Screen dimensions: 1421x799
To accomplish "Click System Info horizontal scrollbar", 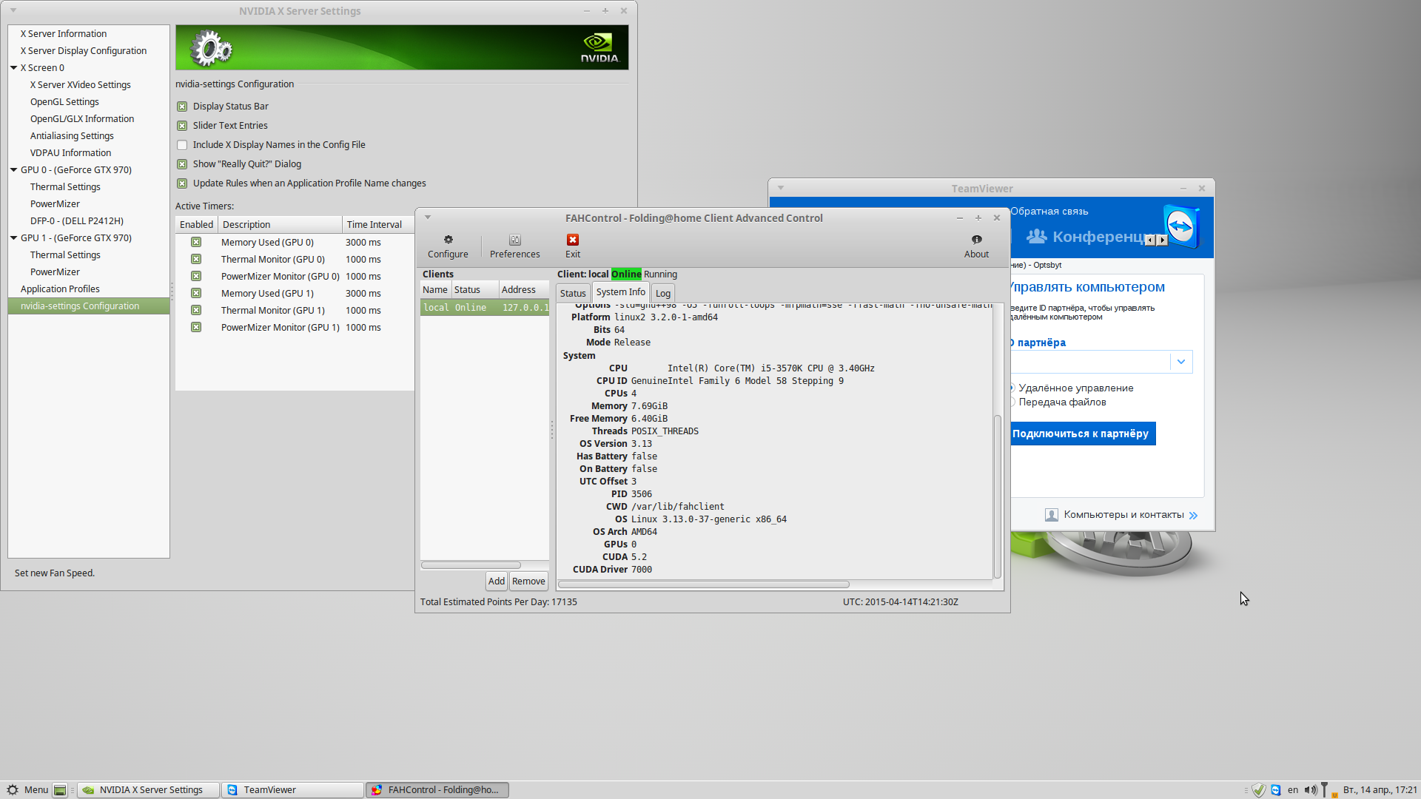I will (703, 584).
